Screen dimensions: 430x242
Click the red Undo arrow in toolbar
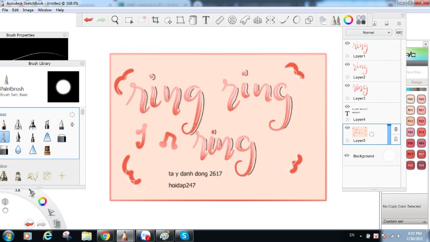click(88, 20)
